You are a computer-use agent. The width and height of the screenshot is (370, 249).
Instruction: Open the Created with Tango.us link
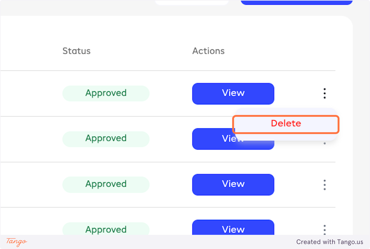tap(330, 242)
